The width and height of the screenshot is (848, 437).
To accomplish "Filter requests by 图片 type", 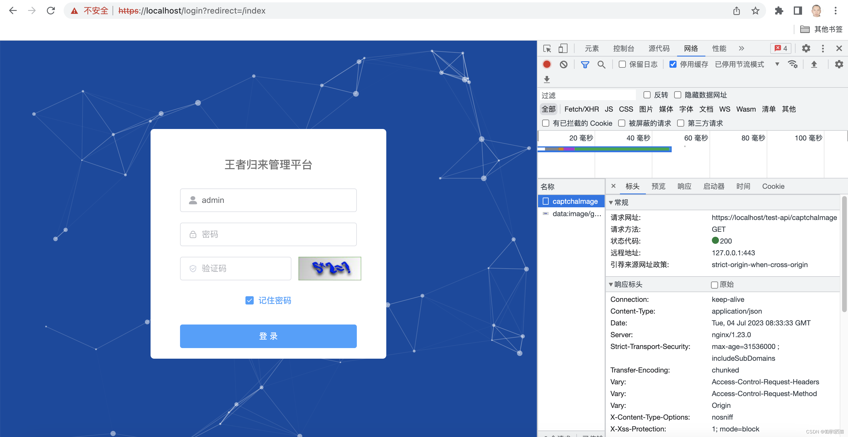I will click(646, 109).
